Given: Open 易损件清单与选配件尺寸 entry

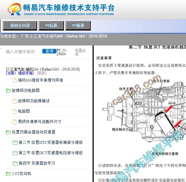Looking at the screenshot, I should pos(40,122).
